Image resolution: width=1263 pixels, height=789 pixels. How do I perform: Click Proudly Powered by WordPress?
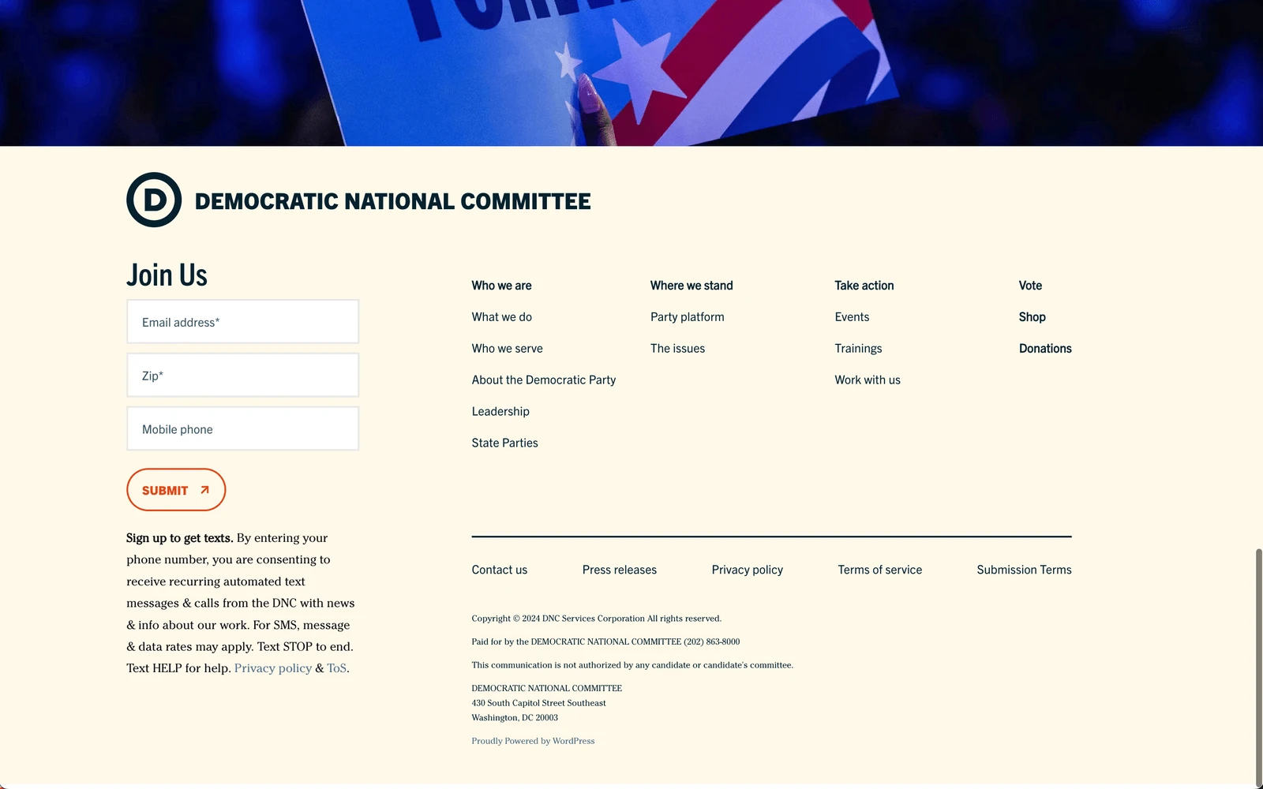coord(534,741)
